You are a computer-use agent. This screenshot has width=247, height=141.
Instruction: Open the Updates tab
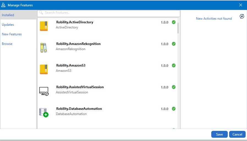tap(8, 25)
